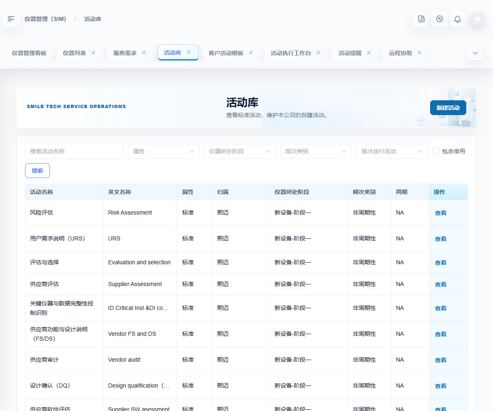Click the 频次类别 column header
The image size is (493, 411).
pyautogui.click(x=369, y=192)
